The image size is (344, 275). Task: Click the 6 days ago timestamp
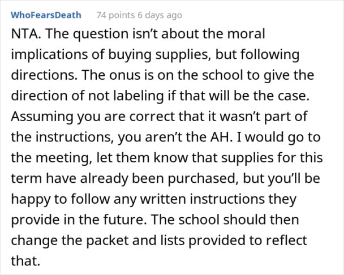tap(160, 15)
